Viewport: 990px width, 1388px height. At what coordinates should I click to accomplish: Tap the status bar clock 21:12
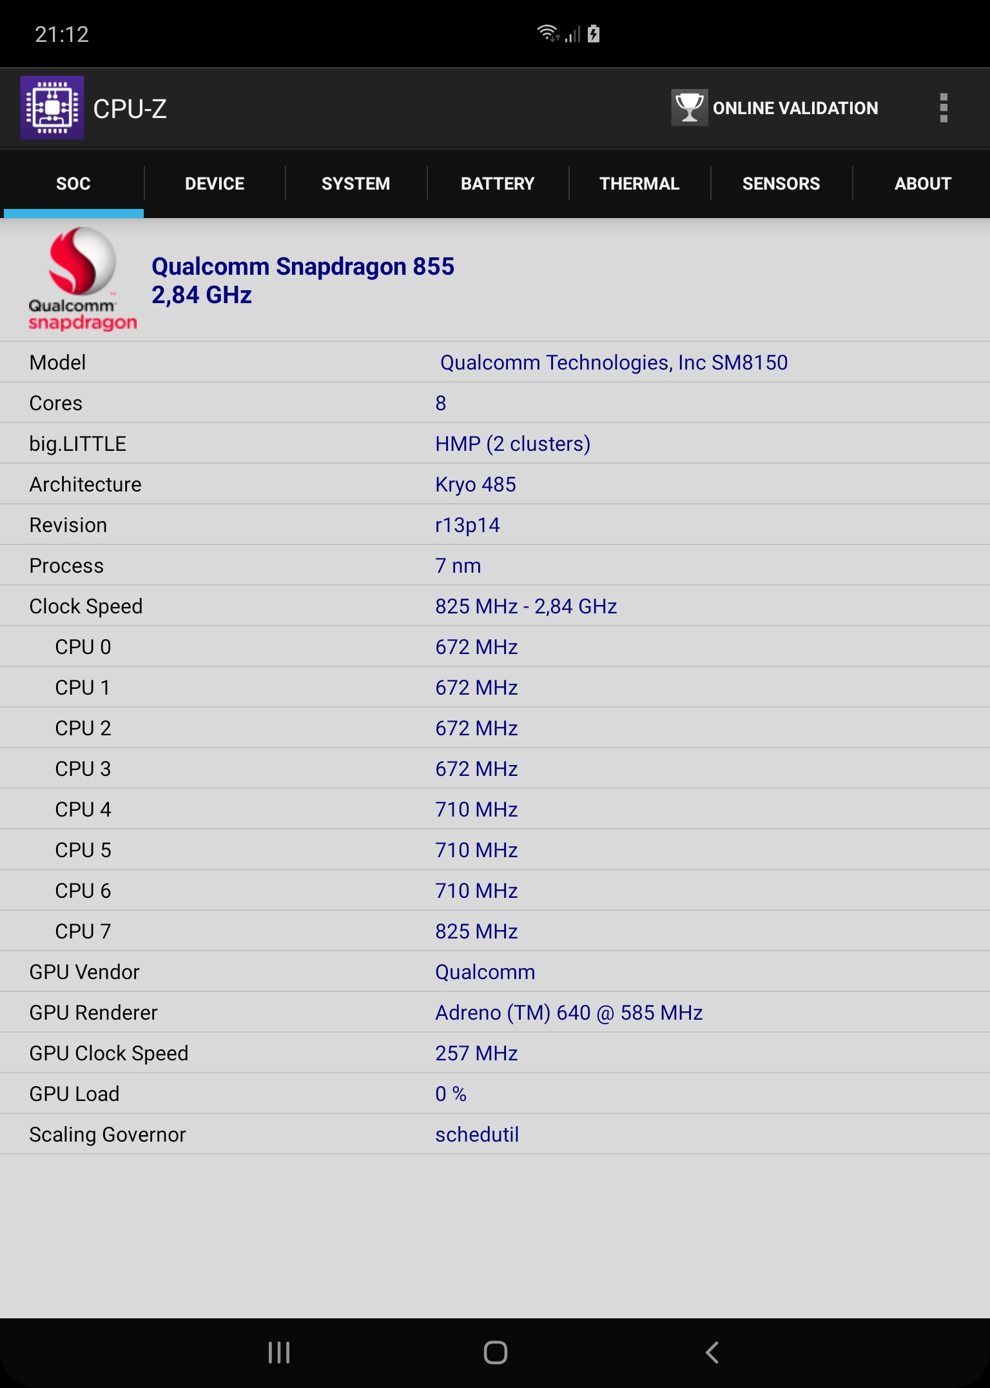pos(62,34)
